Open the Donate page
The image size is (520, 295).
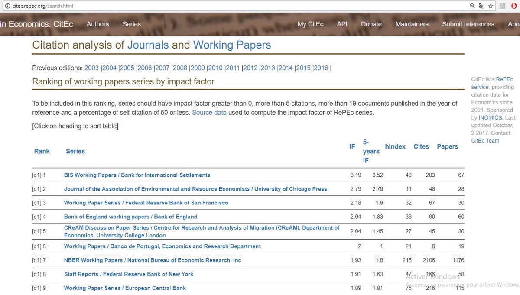(x=371, y=24)
